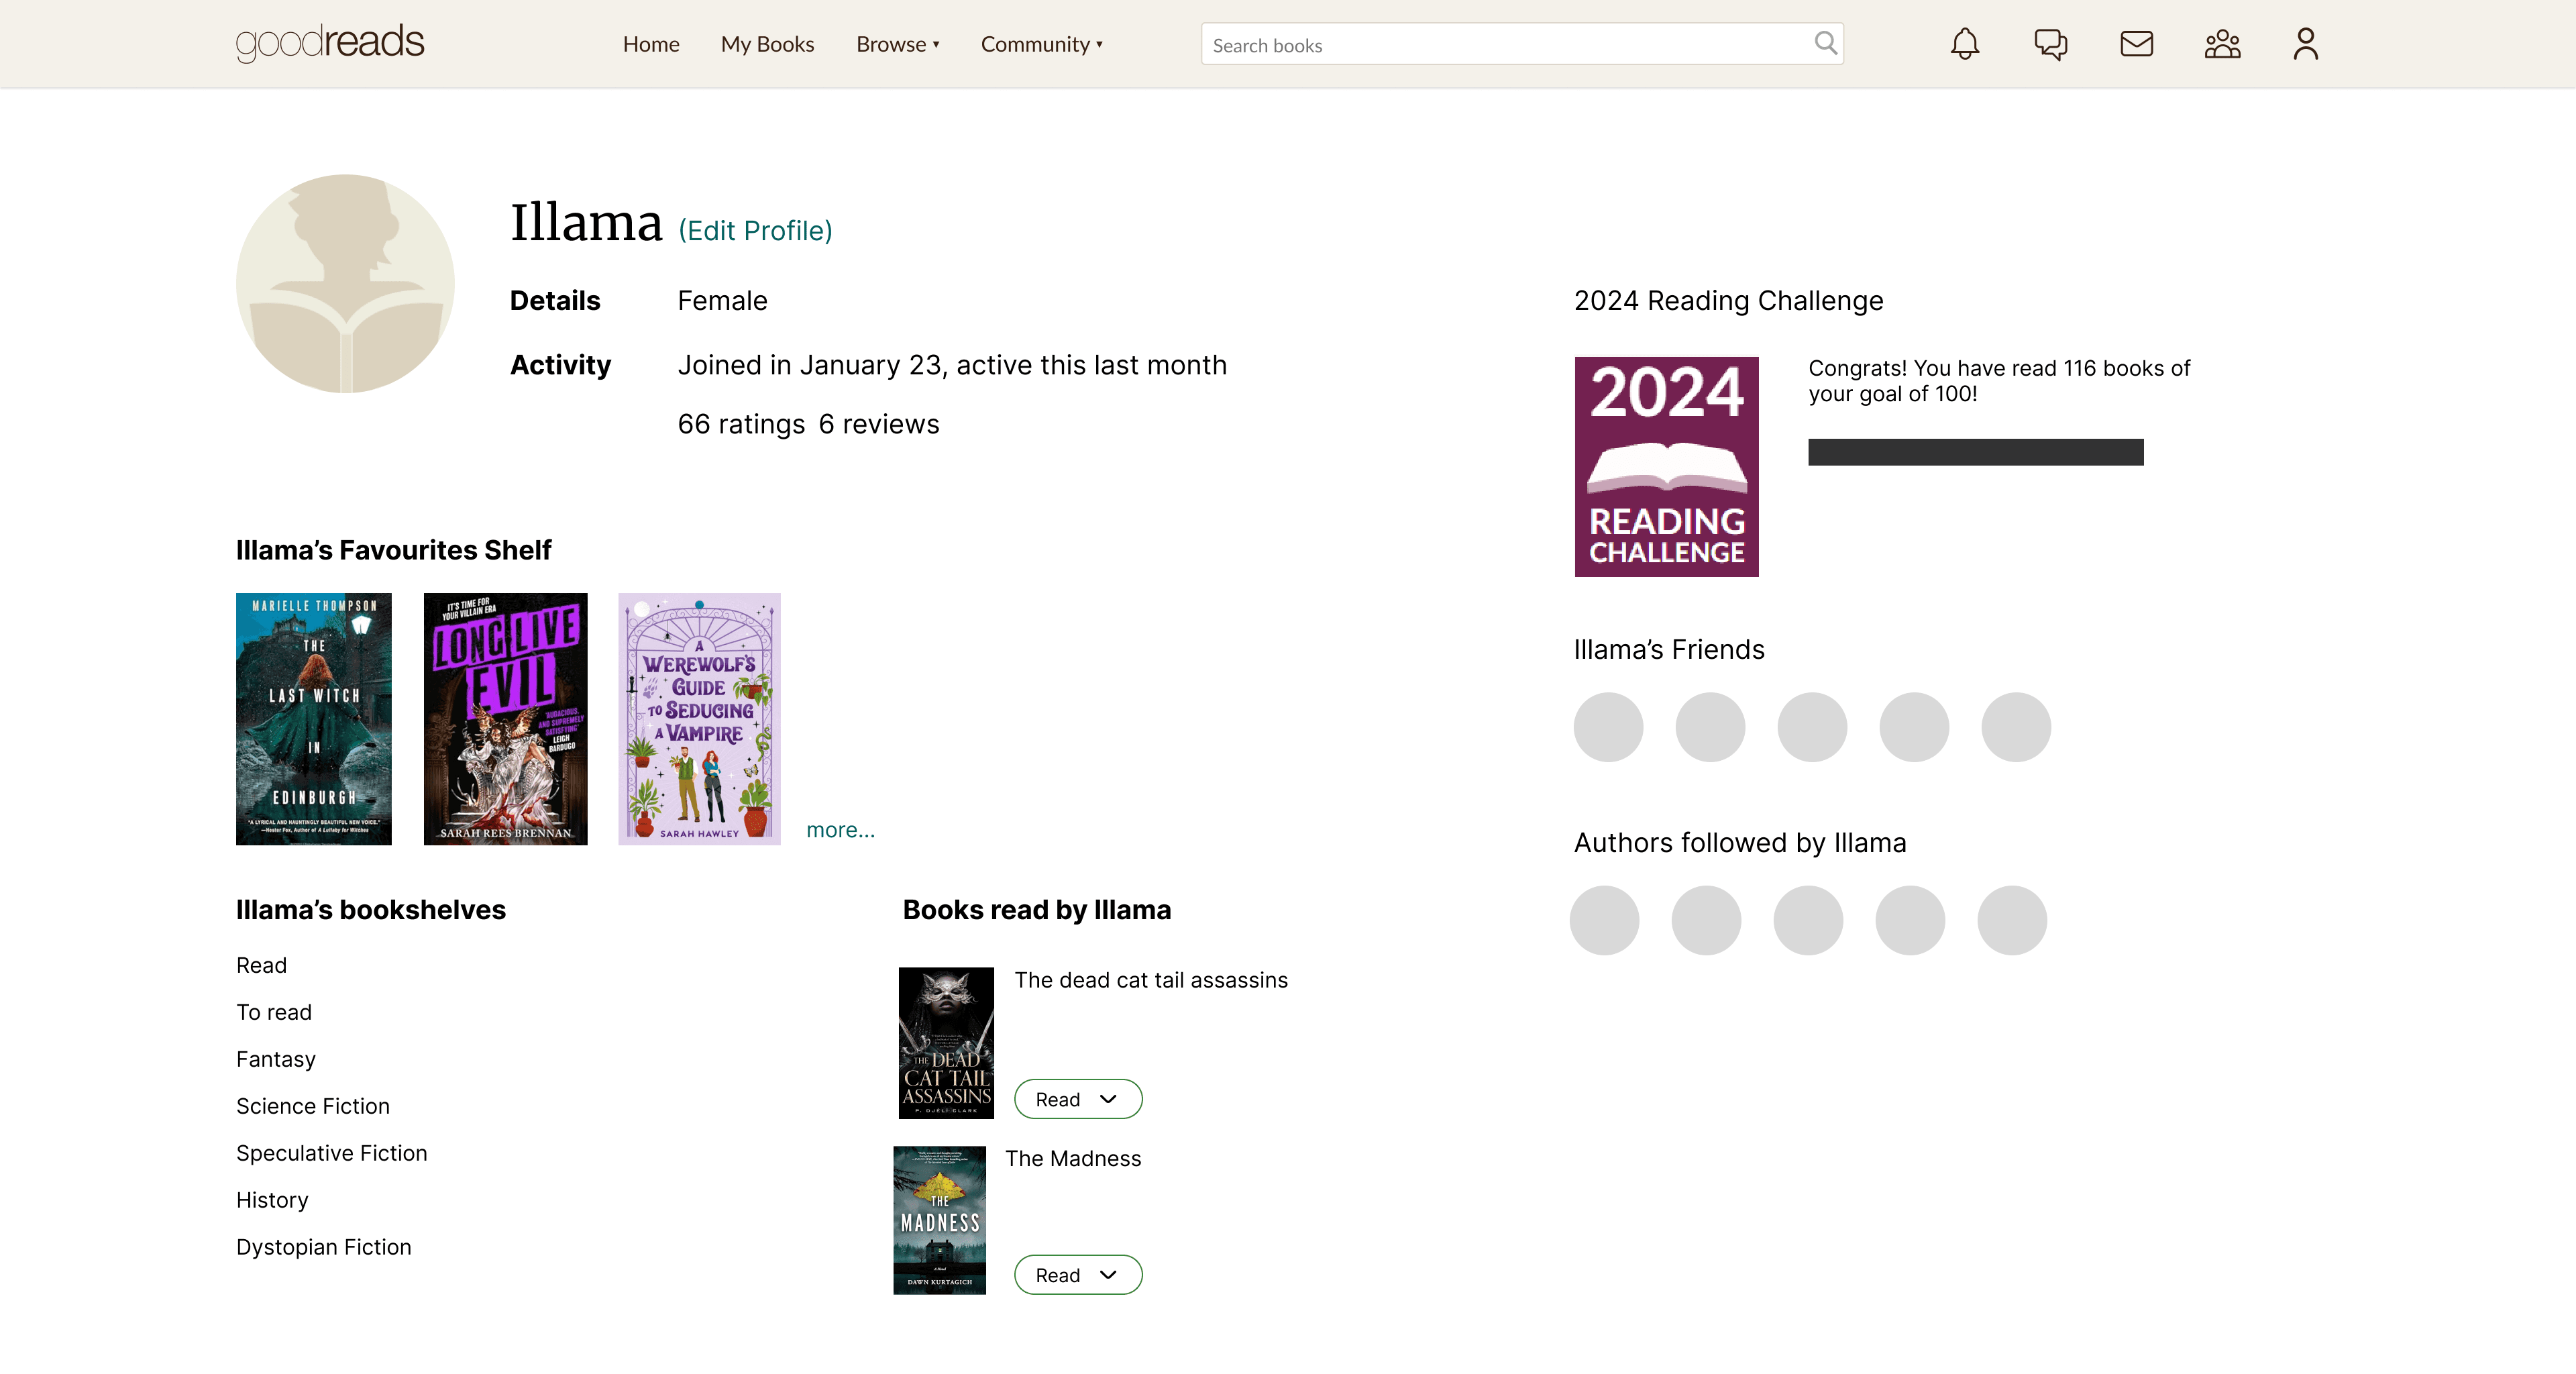Image resolution: width=2576 pixels, height=1374 pixels.
Task: Click the Edit Profile link
Action: tap(755, 231)
